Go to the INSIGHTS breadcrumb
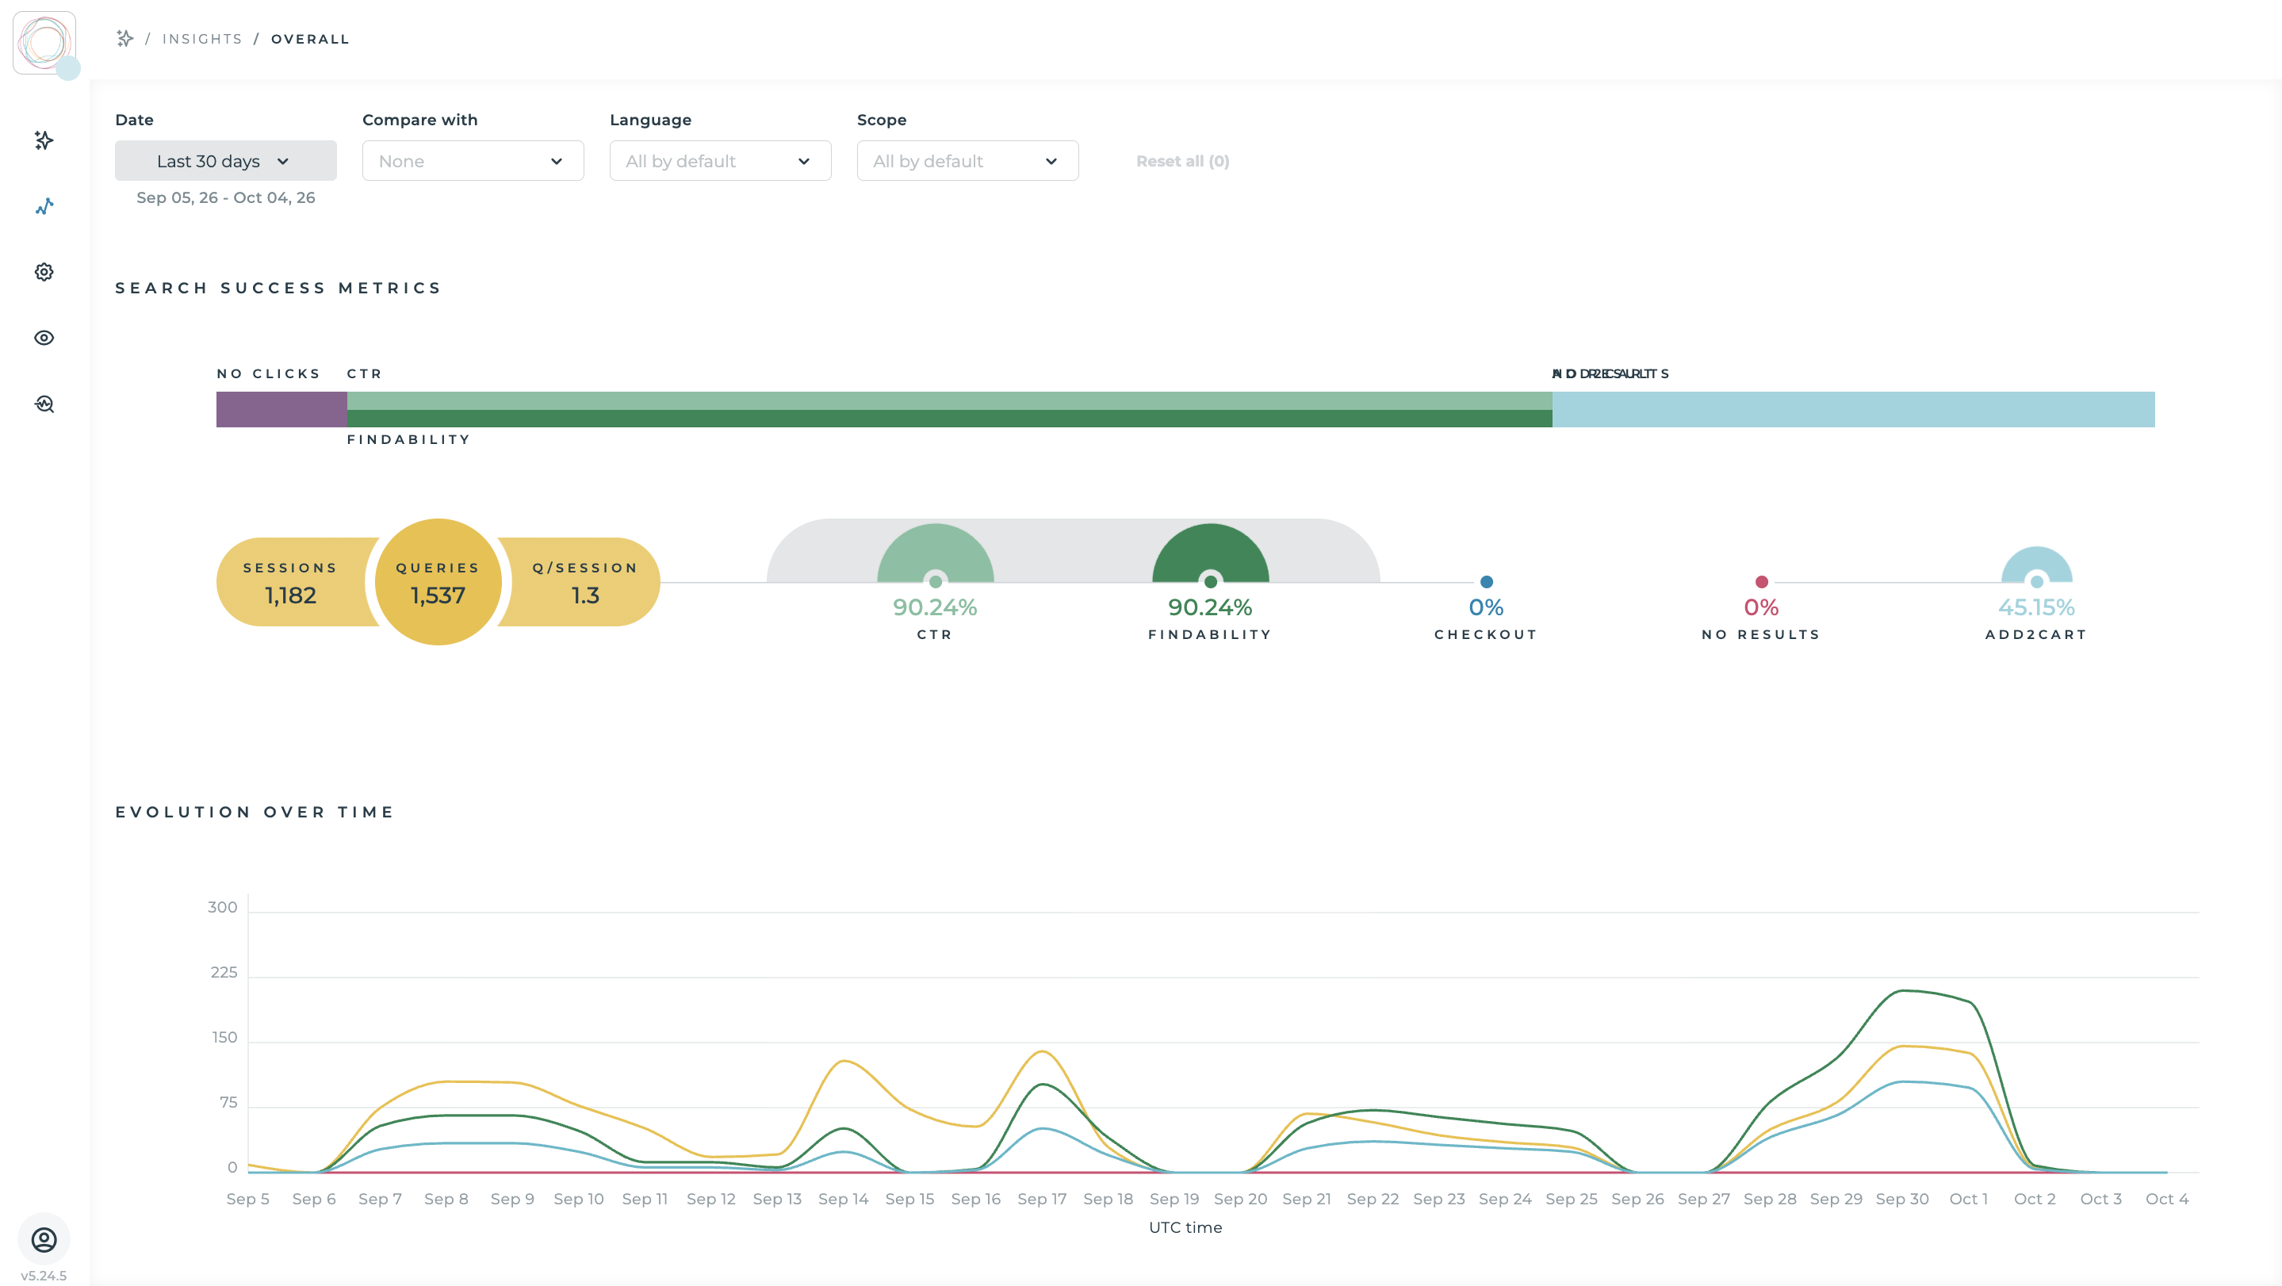The height and width of the screenshot is (1286, 2282). pos(202,39)
